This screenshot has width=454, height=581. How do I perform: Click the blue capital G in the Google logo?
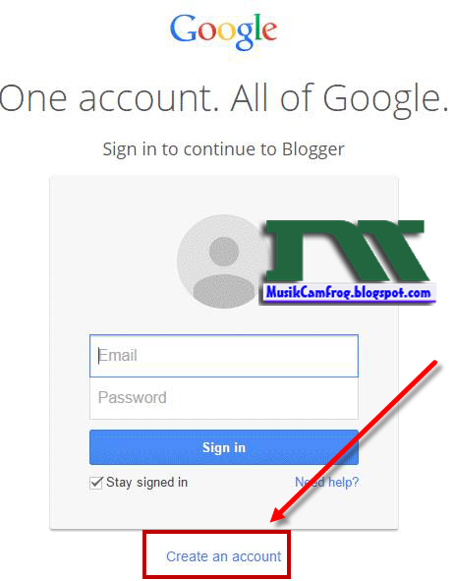coord(184,29)
